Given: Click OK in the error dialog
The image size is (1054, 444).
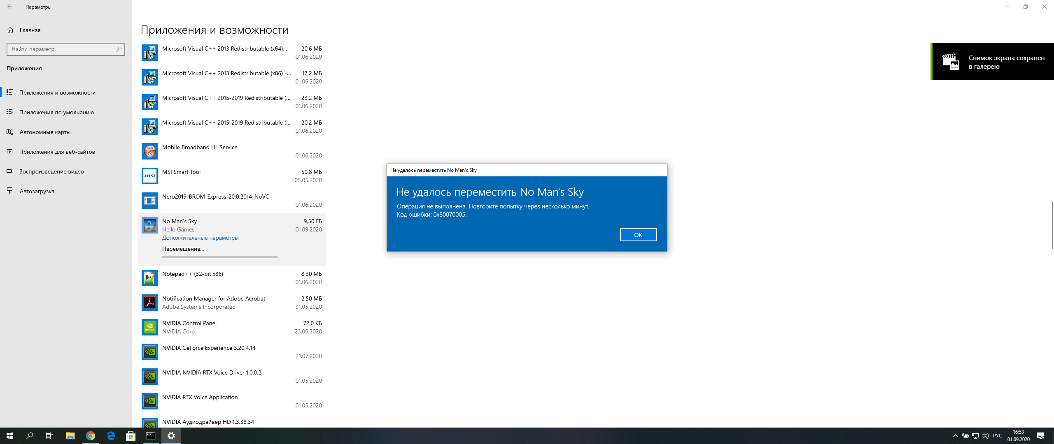Looking at the screenshot, I should pyautogui.click(x=638, y=235).
